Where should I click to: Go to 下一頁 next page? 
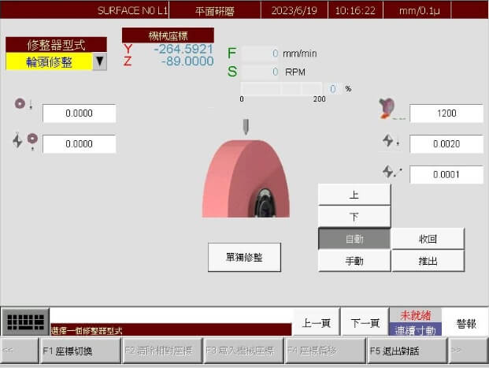pyautogui.click(x=365, y=322)
